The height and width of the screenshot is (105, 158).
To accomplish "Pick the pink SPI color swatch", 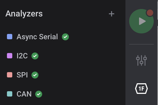I will click(x=10, y=75).
